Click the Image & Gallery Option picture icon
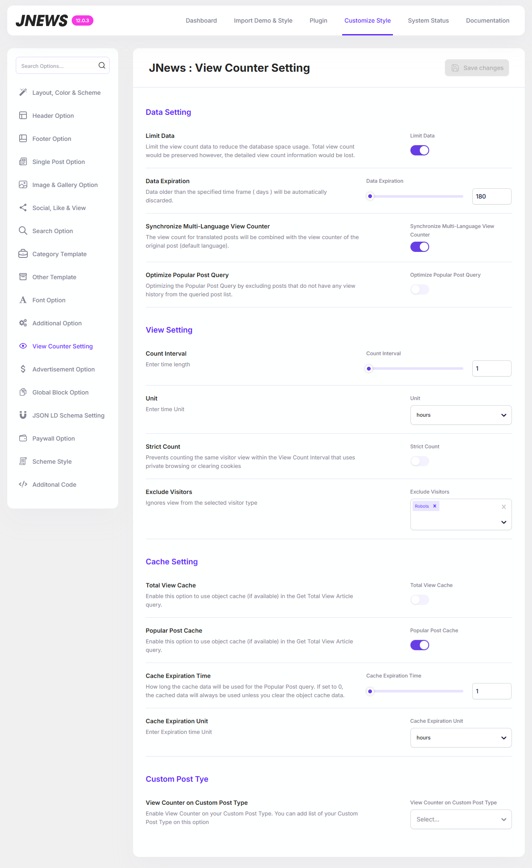Viewport: 532px width, 868px height. (23, 184)
